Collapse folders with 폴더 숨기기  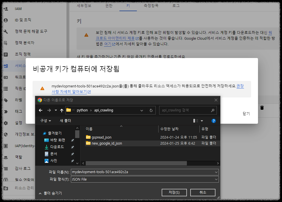coord(51,193)
